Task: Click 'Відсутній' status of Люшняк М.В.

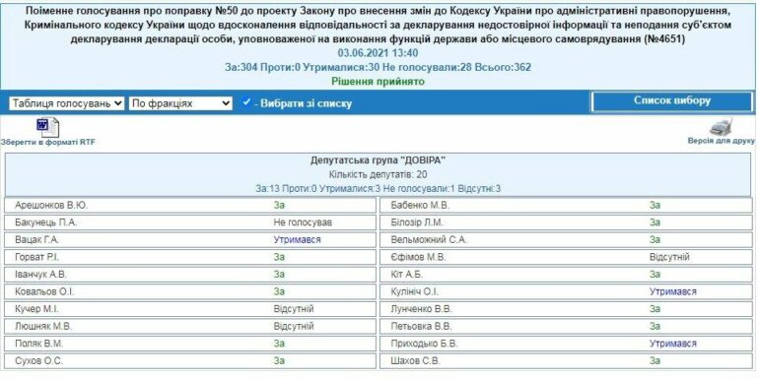Action: [x=294, y=326]
